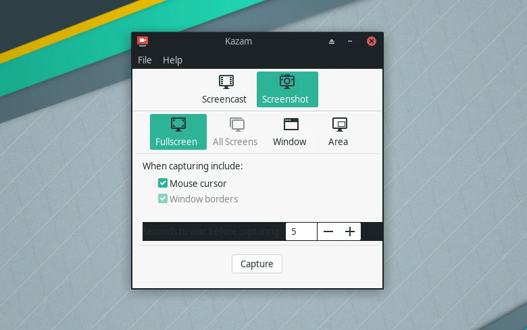Screen dimensions: 527x330
Task: Select the Screenshot mode tab
Action: pyautogui.click(x=287, y=89)
